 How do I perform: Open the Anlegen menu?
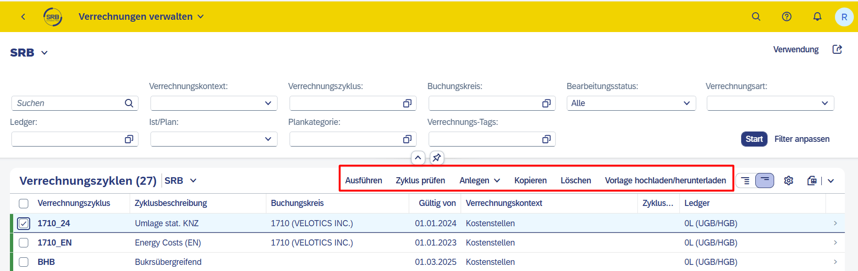tap(479, 181)
